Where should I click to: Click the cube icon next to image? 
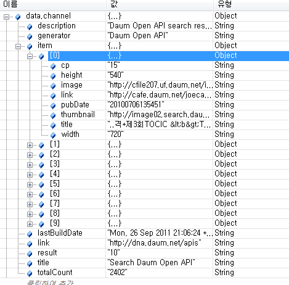point(53,86)
